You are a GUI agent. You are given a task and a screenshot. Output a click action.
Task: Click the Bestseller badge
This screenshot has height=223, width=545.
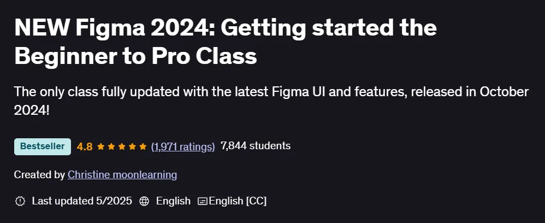click(43, 146)
